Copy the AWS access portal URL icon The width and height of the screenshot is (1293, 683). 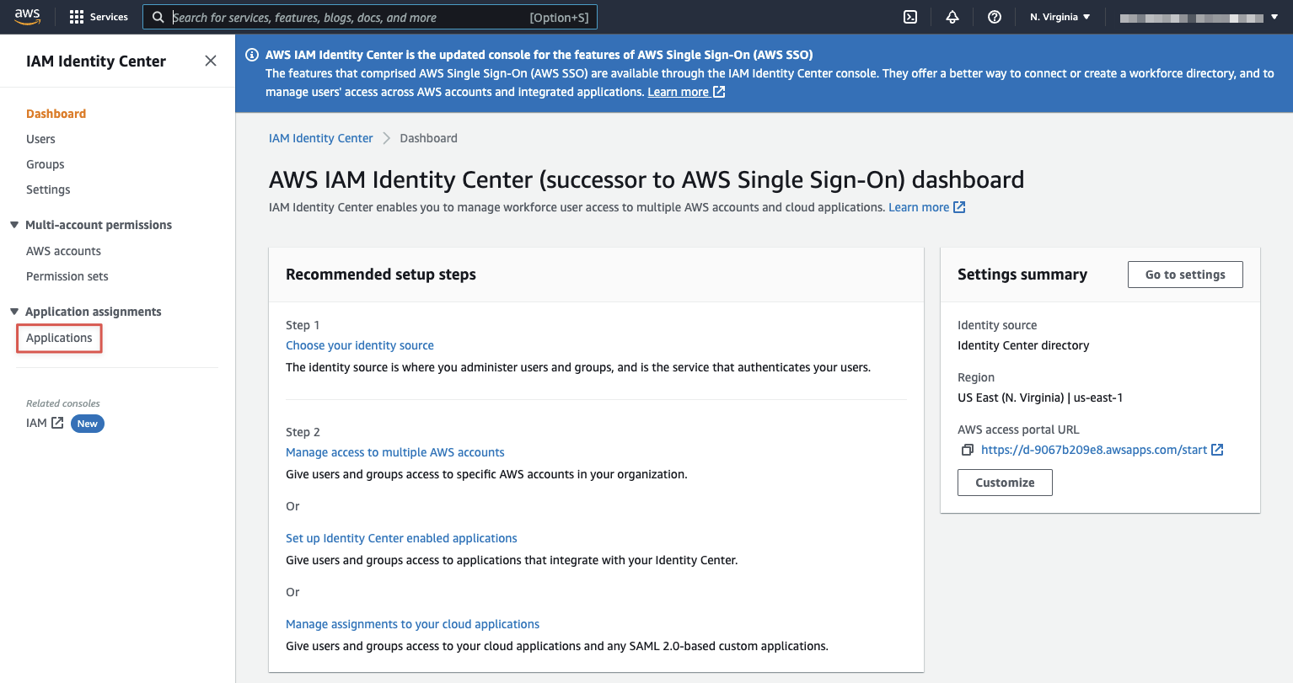(967, 451)
